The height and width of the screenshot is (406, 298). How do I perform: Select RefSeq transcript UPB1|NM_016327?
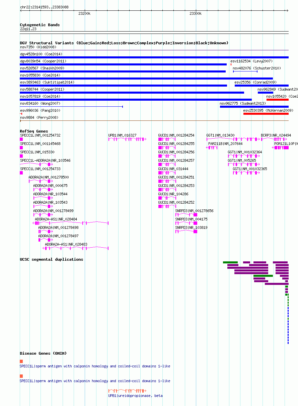122,136
